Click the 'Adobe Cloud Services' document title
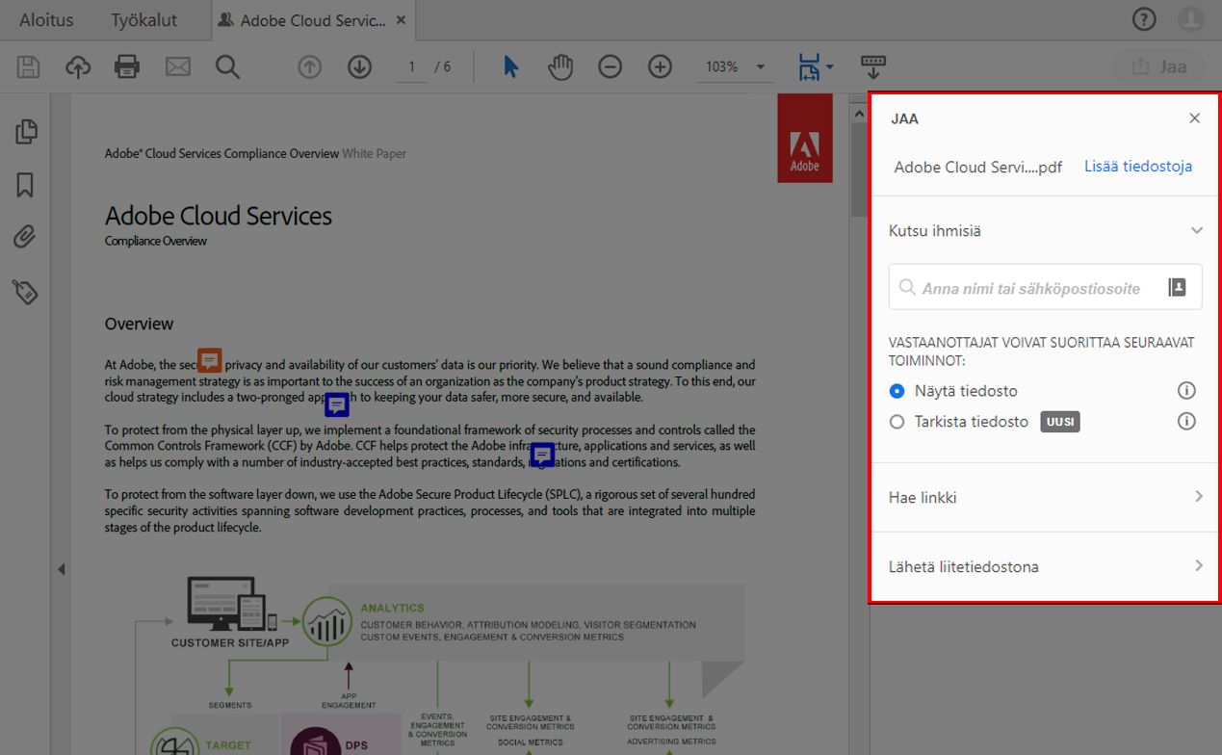The height and width of the screenshot is (755, 1222). click(x=219, y=216)
